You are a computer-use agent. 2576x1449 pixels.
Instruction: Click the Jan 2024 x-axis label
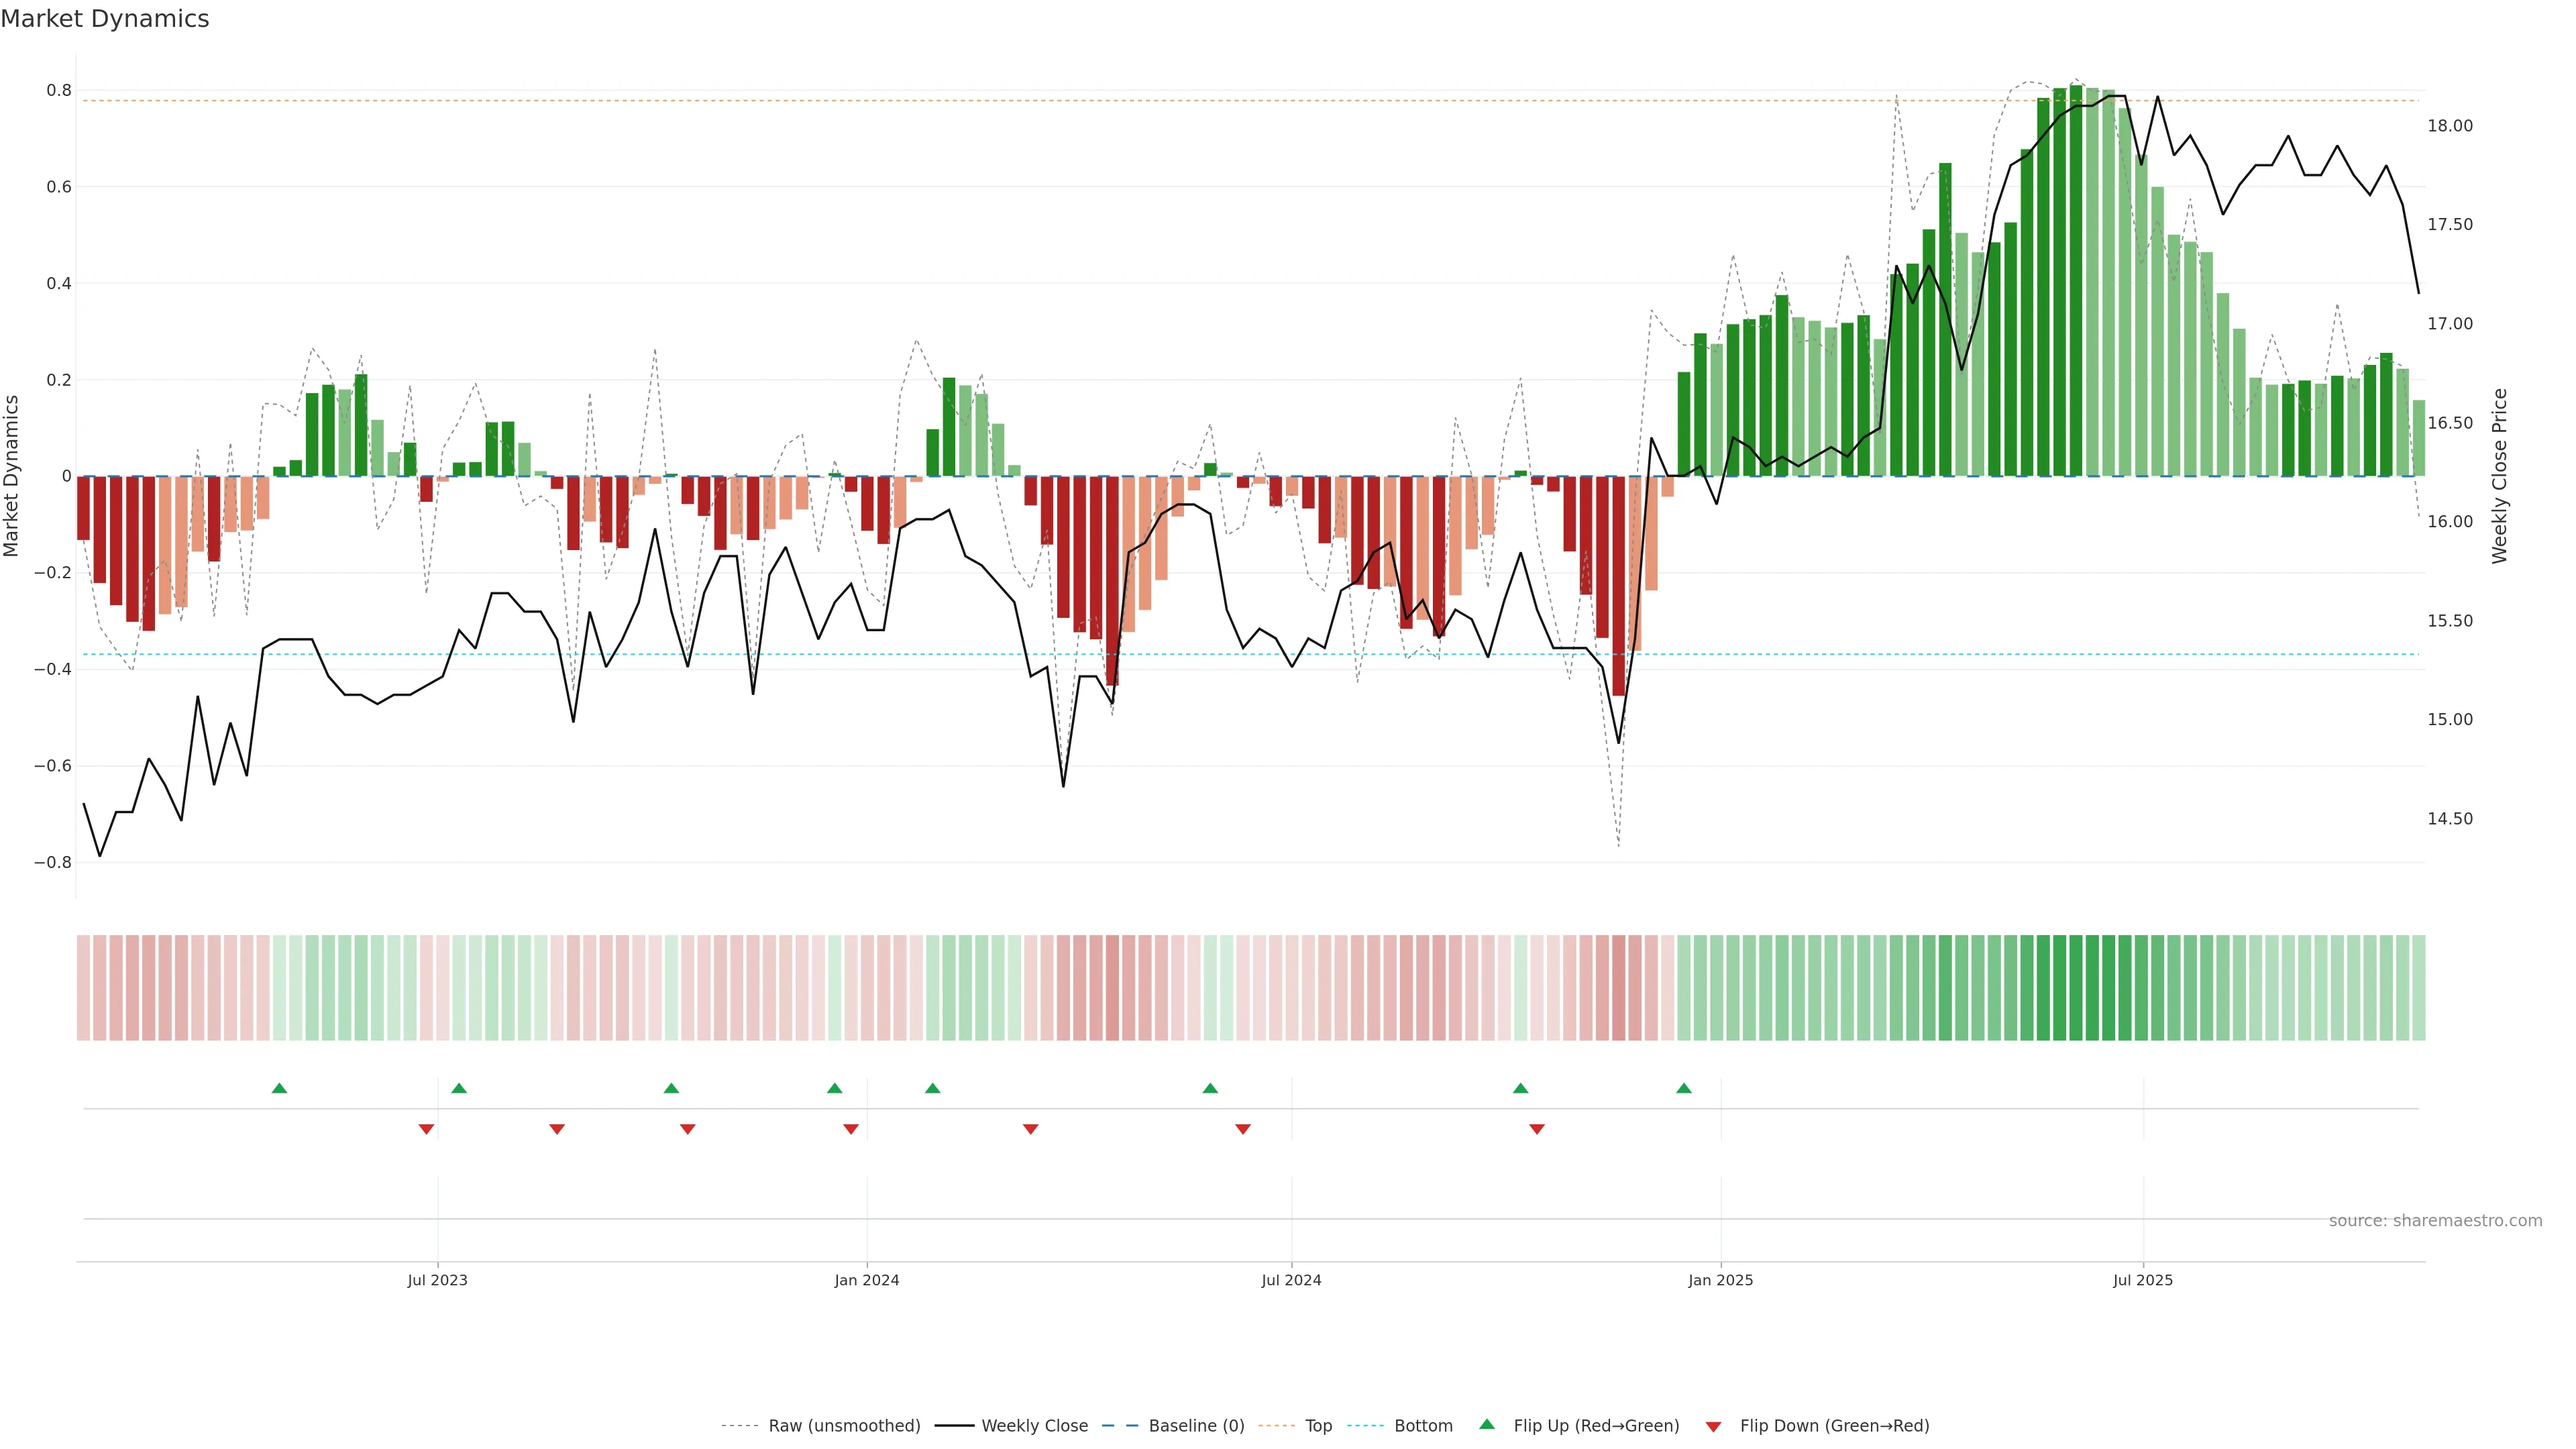867,1280
